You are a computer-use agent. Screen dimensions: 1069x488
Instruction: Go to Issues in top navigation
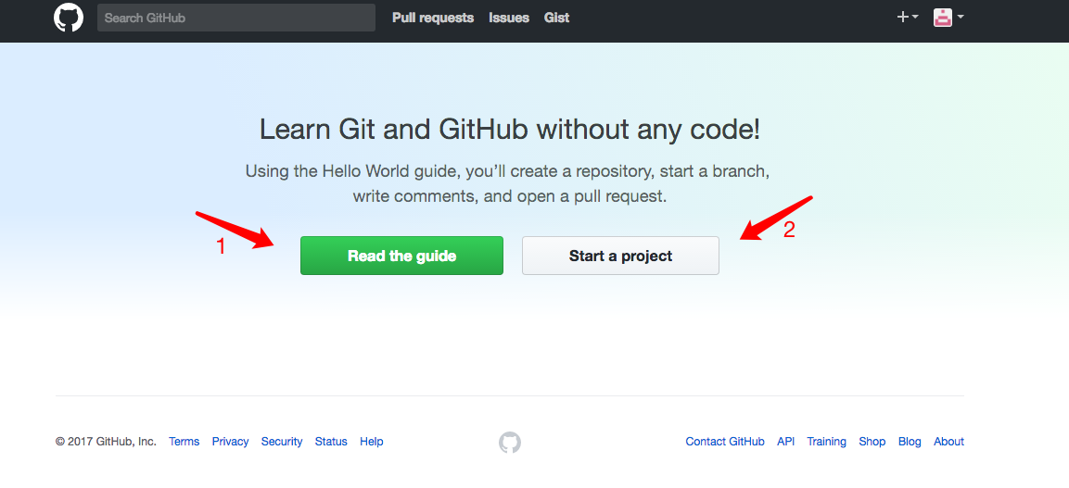coord(509,18)
